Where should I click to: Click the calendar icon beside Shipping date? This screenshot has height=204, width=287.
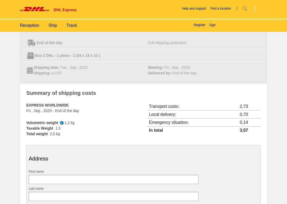30,70
